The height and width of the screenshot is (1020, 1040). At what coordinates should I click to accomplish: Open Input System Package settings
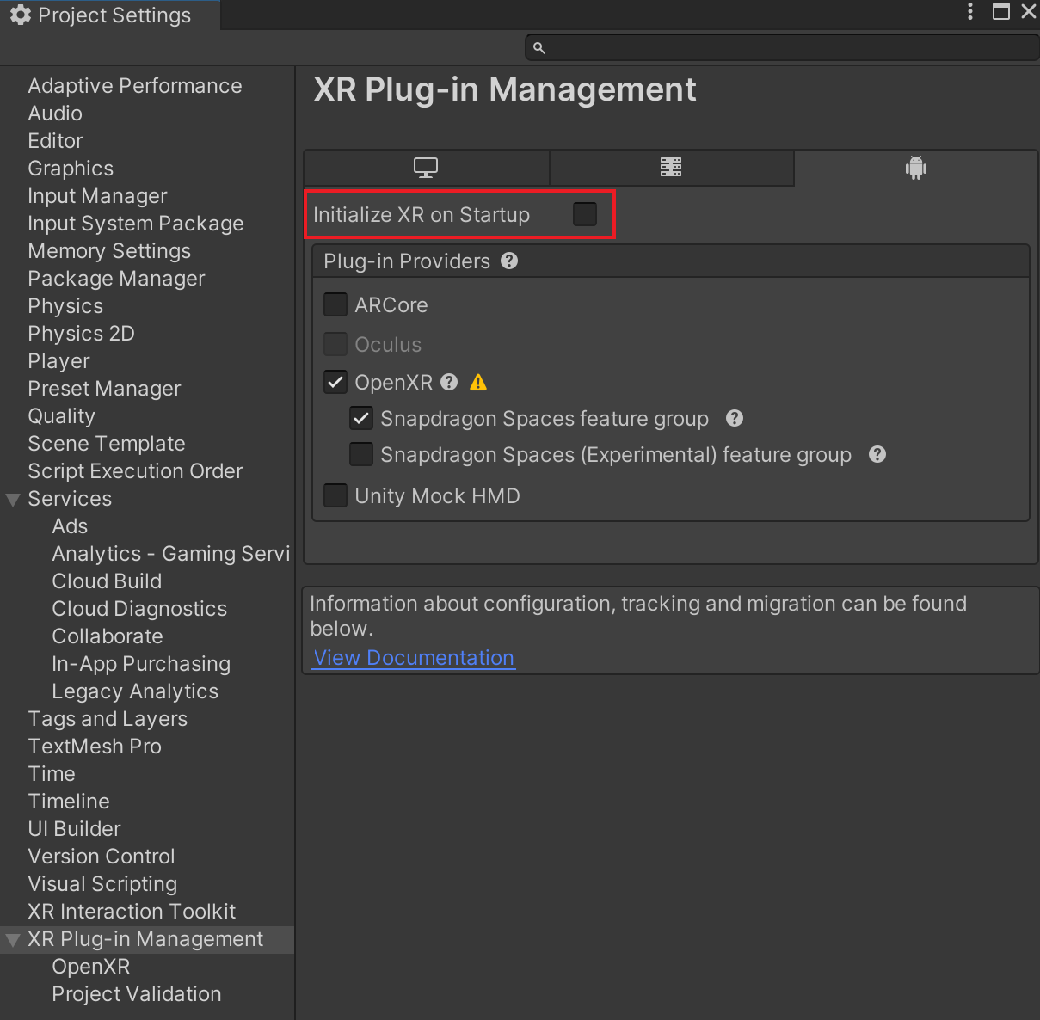[136, 224]
